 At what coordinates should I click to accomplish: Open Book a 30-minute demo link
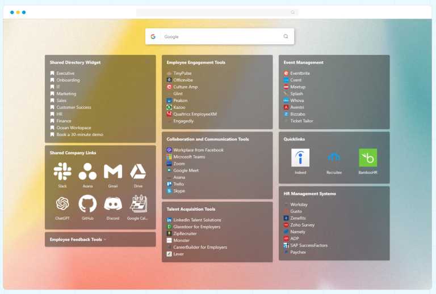pos(80,134)
